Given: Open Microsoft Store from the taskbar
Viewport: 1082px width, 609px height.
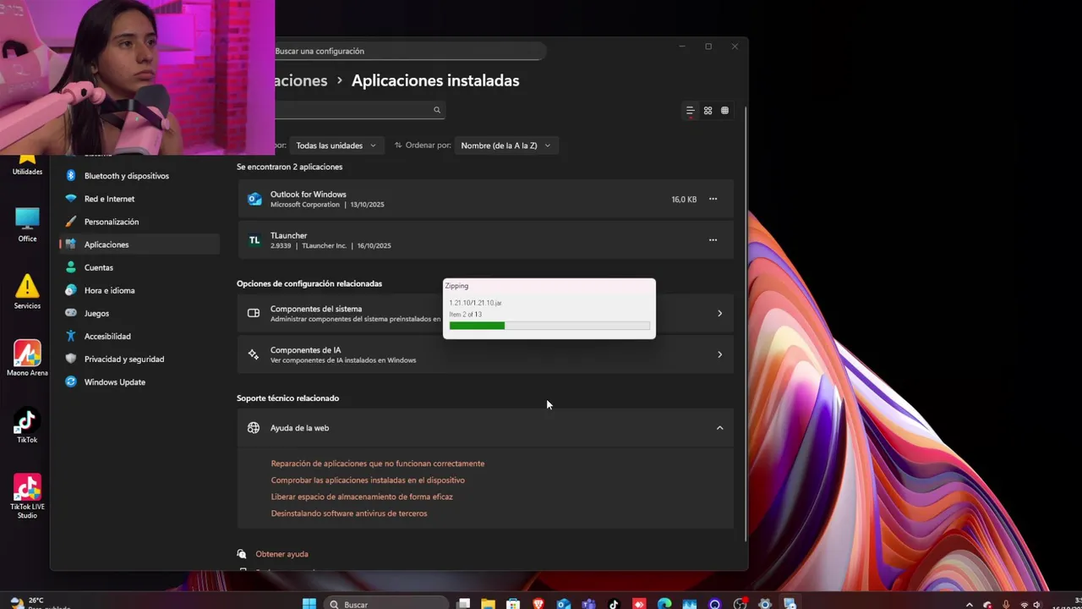Looking at the screenshot, I should (x=513, y=604).
